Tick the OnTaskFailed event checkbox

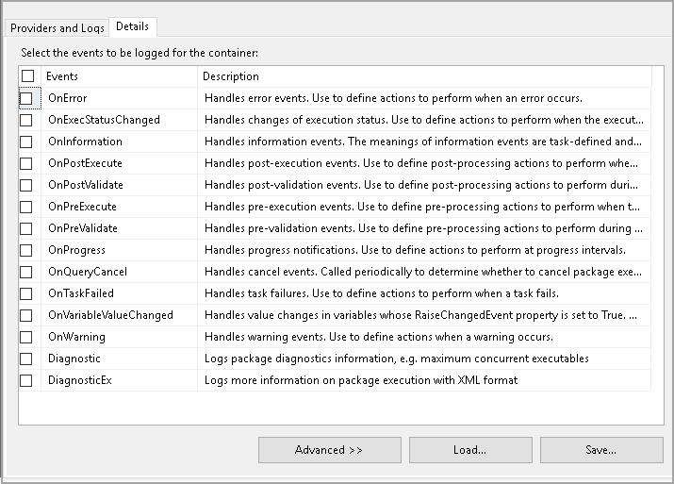(26, 293)
